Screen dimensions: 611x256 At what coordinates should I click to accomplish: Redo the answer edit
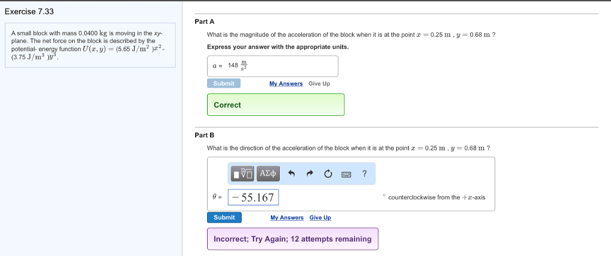click(310, 174)
